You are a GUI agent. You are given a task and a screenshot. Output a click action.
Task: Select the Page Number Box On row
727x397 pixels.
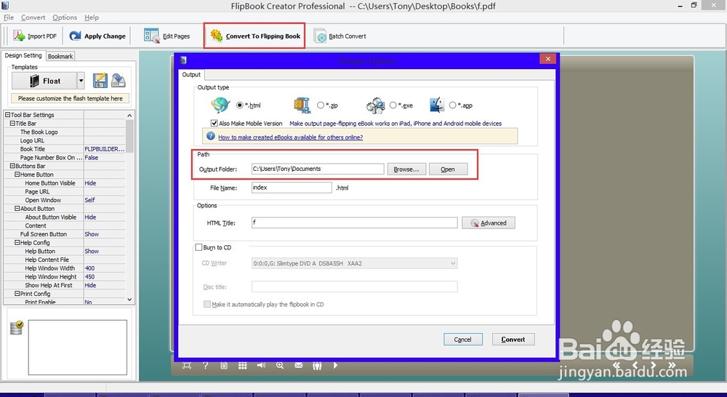(x=65, y=158)
